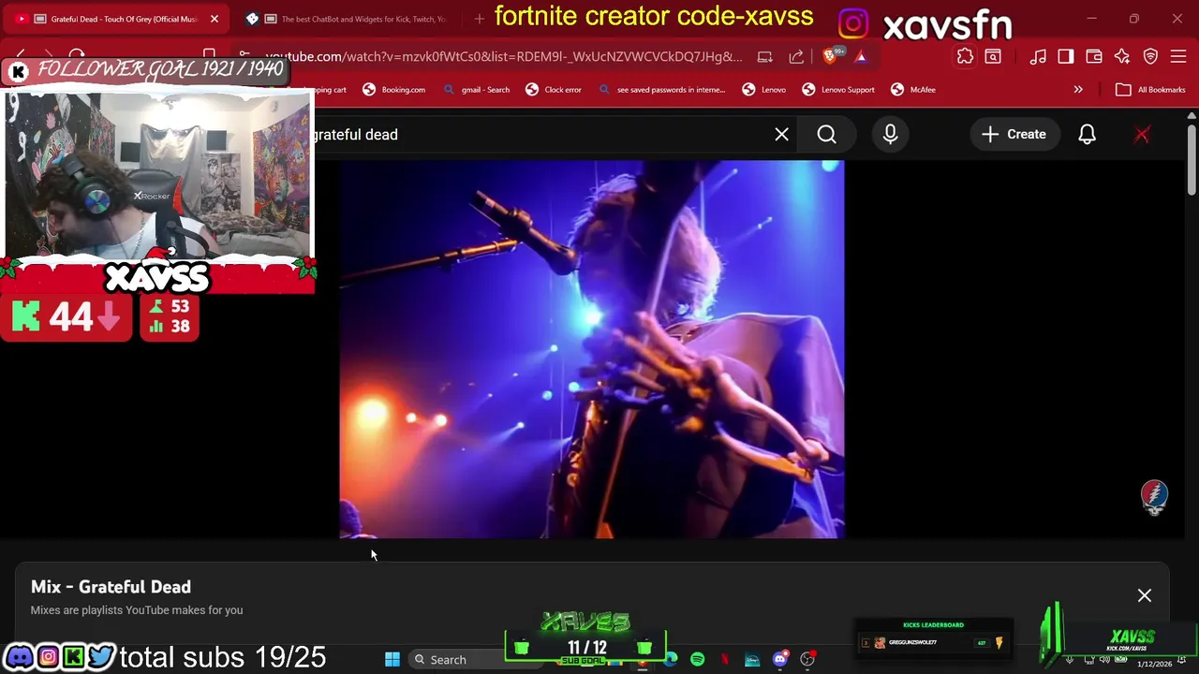Open Brave Shields lion icon
This screenshot has width=1199, height=674.
pyautogui.click(x=831, y=57)
